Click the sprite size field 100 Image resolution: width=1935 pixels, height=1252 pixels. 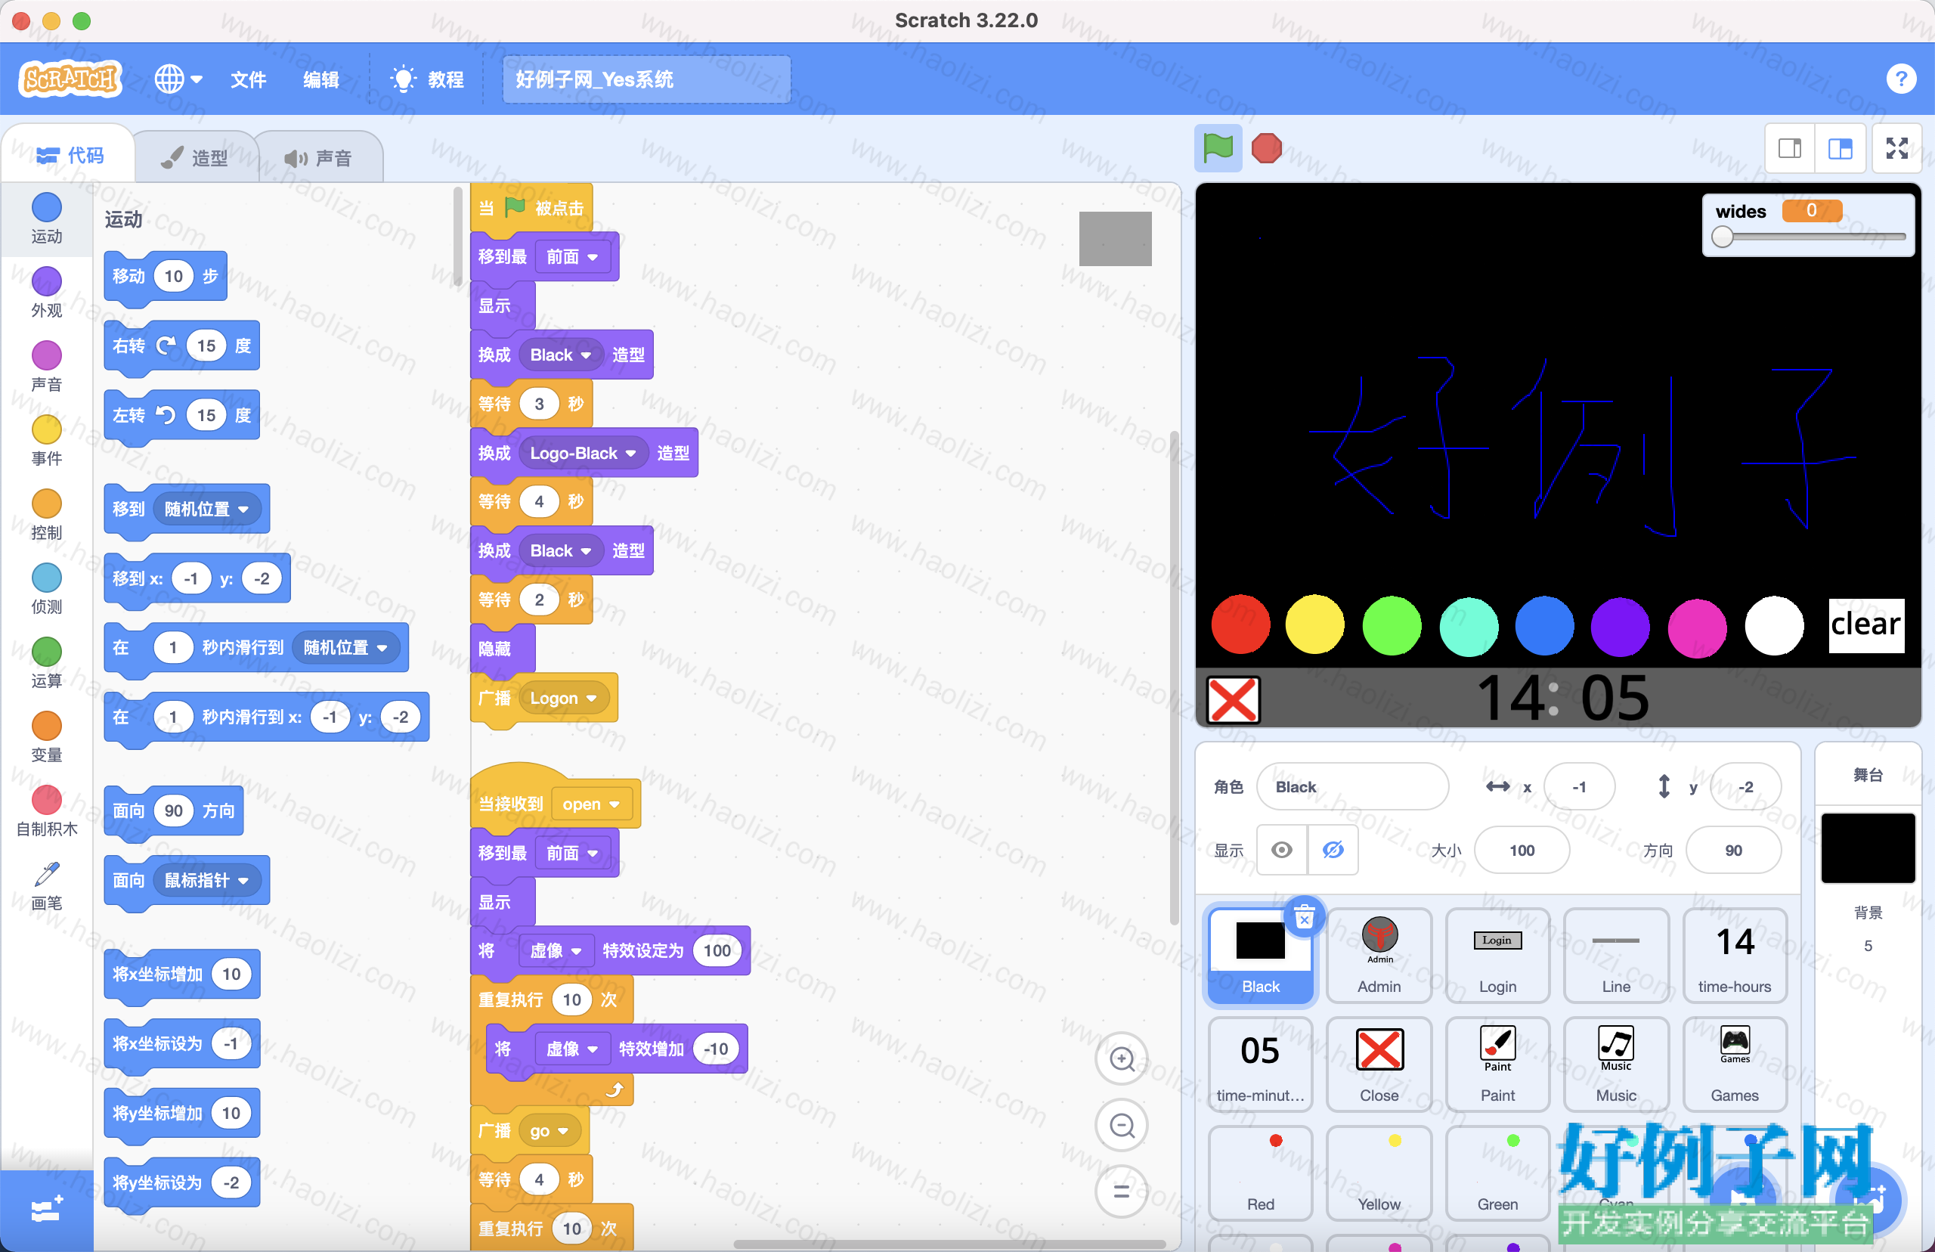click(x=1522, y=850)
